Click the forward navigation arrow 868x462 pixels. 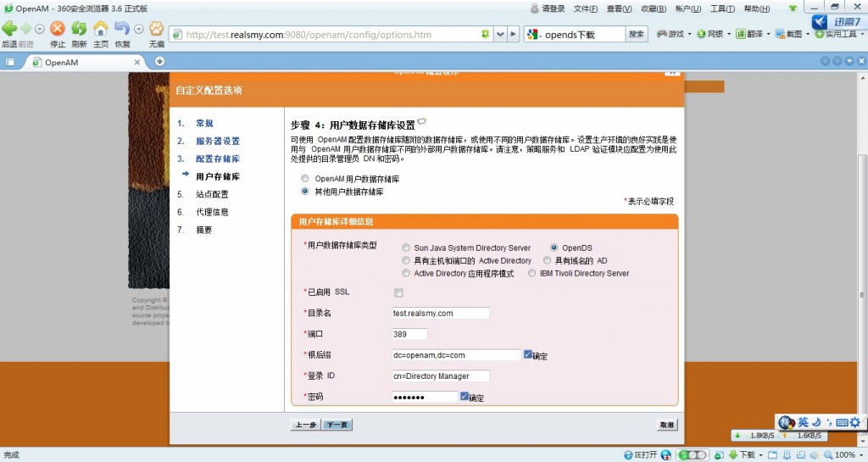click(26, 28)
